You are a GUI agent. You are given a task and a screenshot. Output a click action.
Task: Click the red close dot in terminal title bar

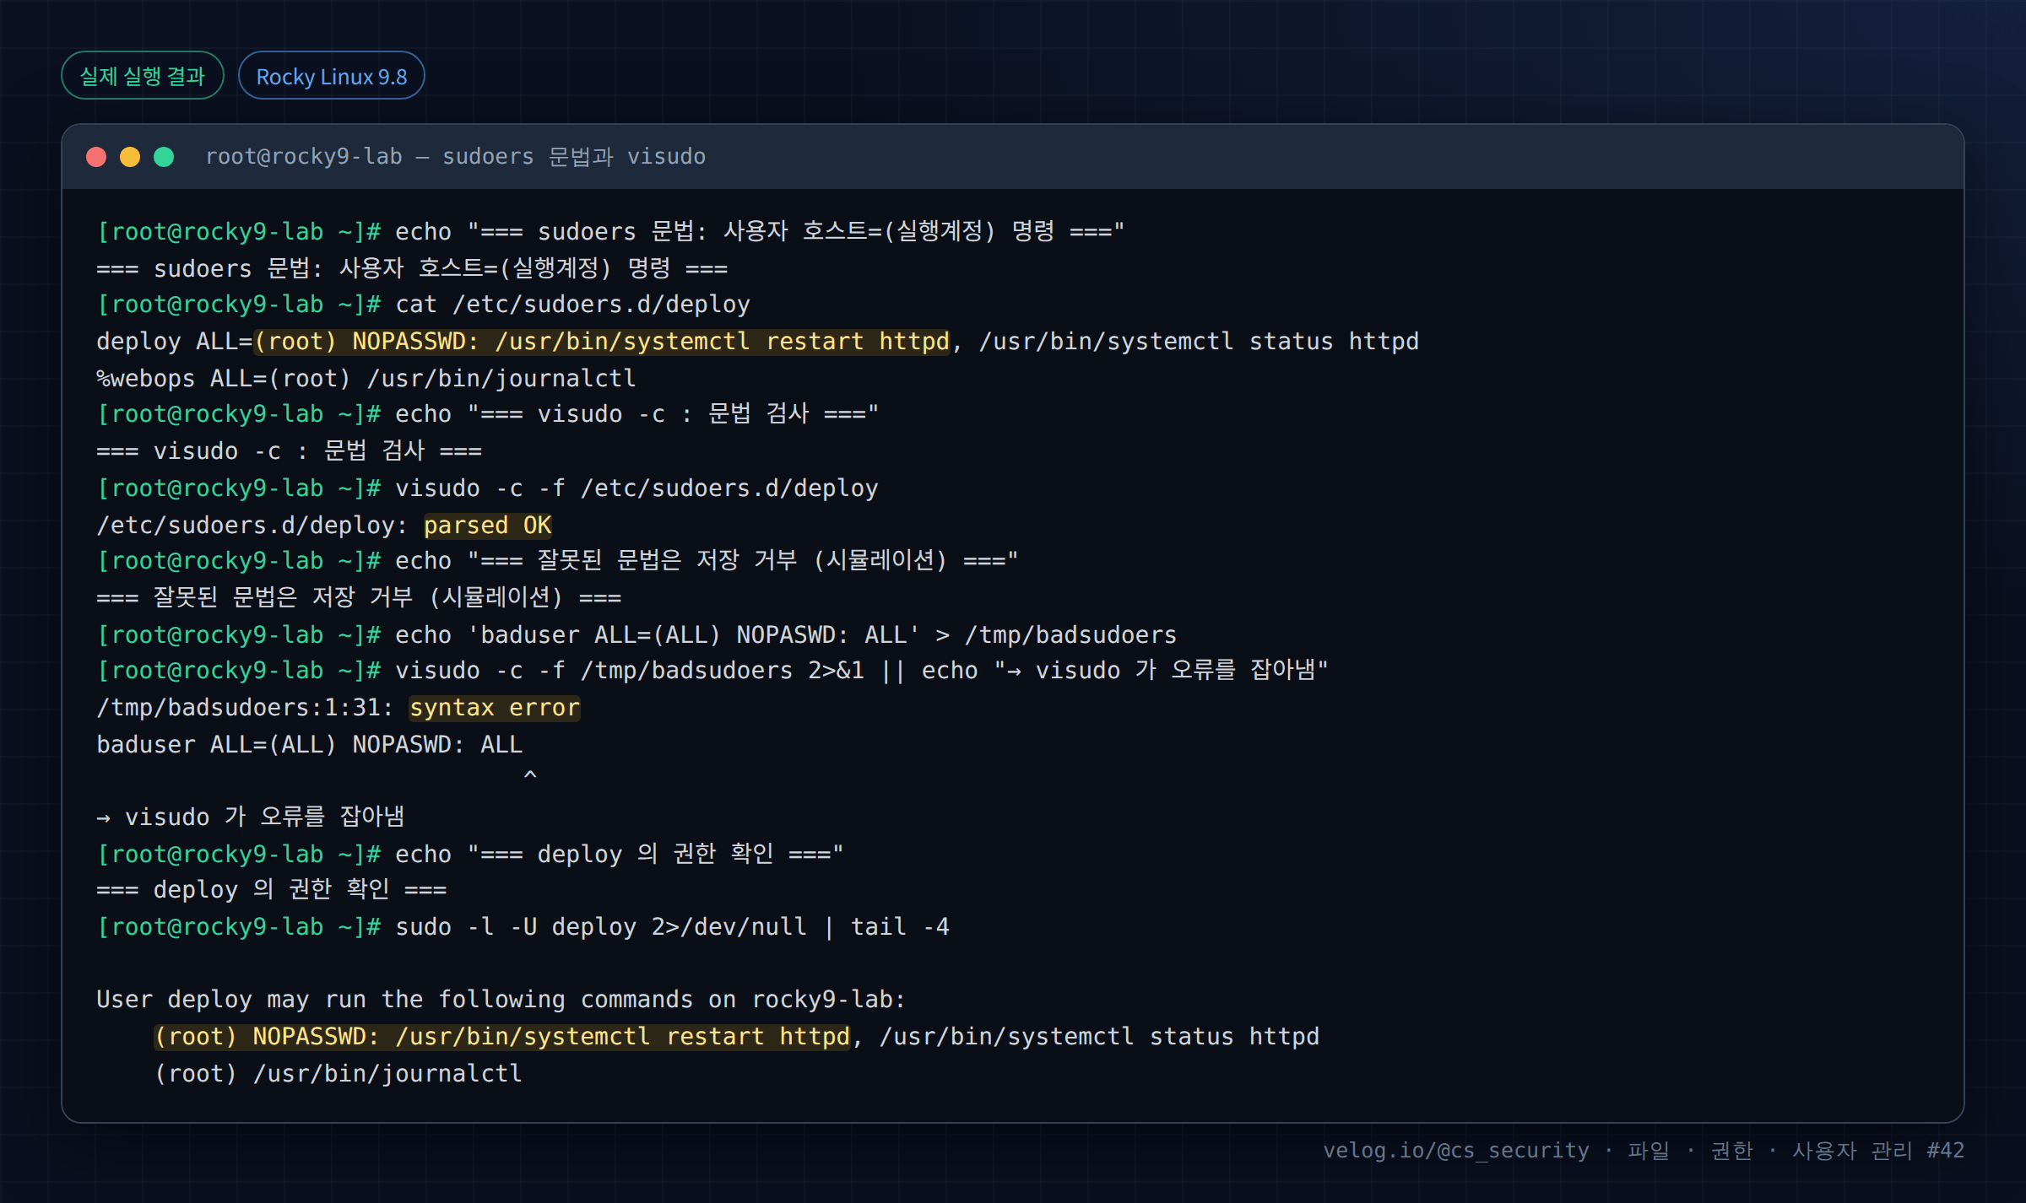click(x=96, y=157)
